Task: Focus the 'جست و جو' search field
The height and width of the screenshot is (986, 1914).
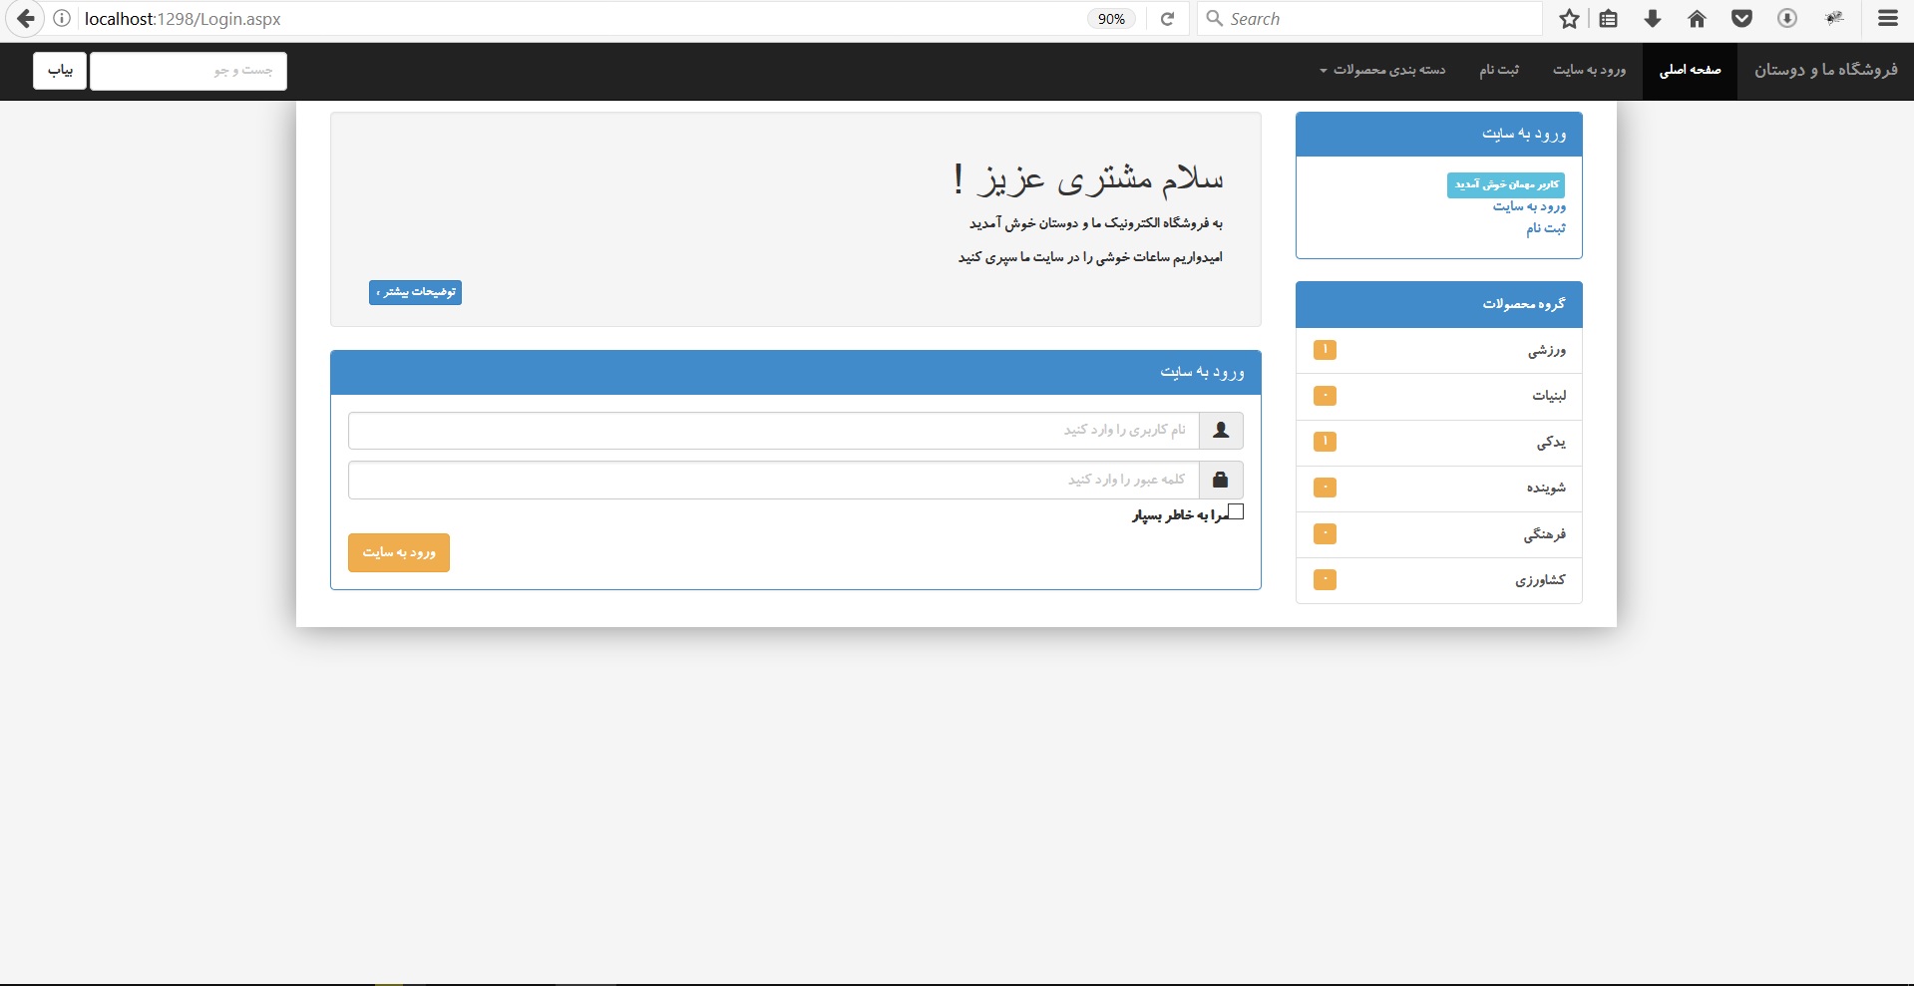Action: point(189,71)
